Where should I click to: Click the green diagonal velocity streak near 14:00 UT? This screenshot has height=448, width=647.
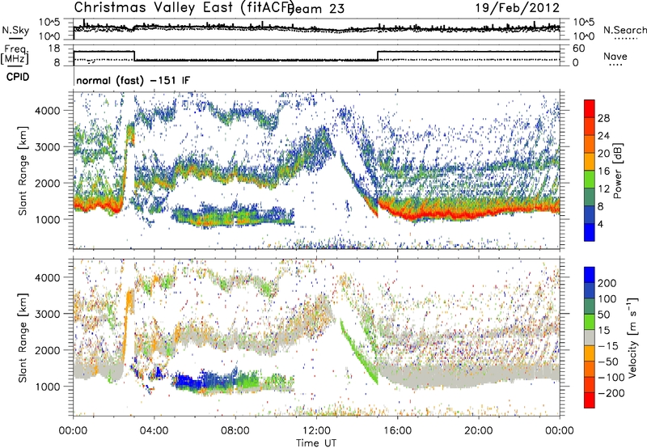tap(358, 352)
